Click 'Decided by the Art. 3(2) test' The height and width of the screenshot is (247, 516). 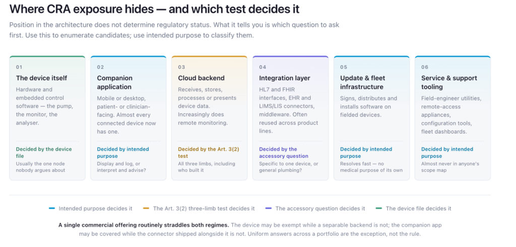tap(209, 152)
